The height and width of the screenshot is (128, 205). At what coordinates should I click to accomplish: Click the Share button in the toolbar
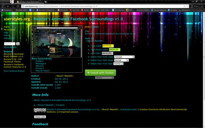click(x=195, y=6)
